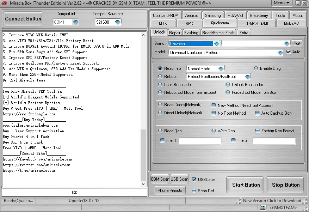
Task: Expand the Model Universal Qualcomm Method dropdown
Action: click(280, 53)
